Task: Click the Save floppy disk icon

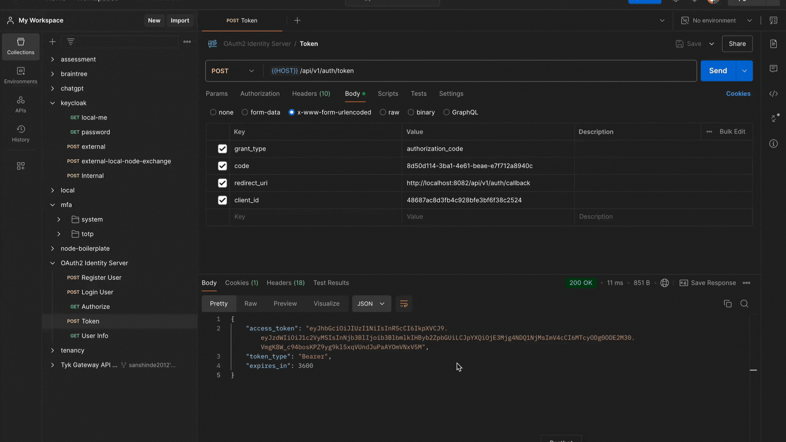Action: [x=680, y=44]
